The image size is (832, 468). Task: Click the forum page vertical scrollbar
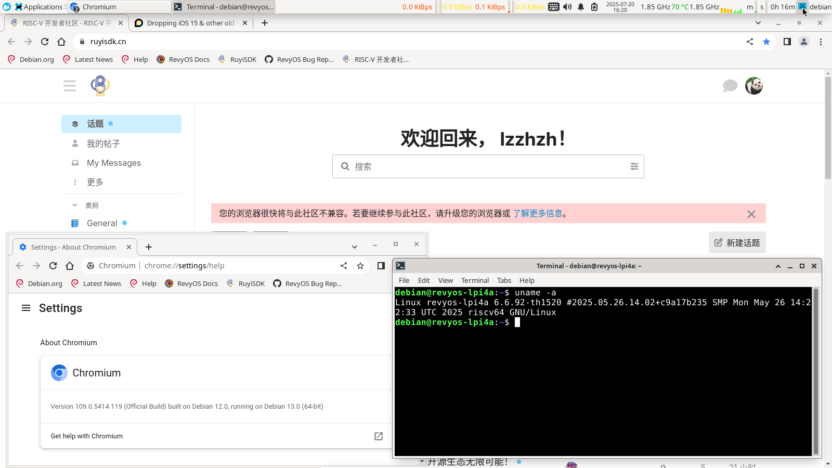828,127
